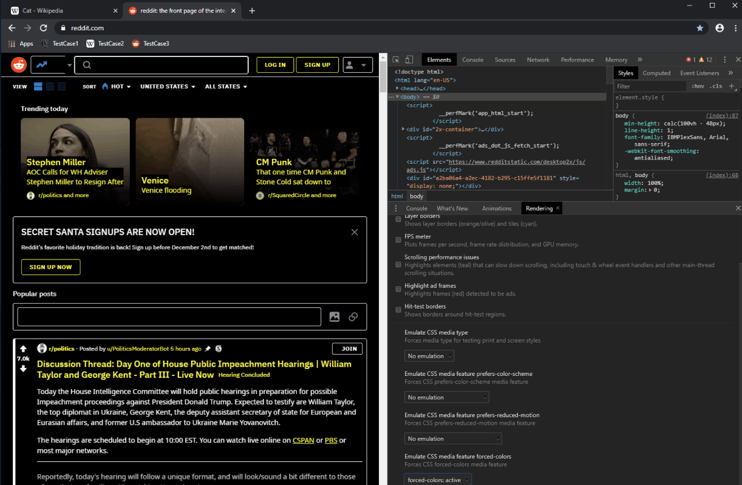Enable the FPS meter checkbox
Screen dimensions: 742x485
point(398,240)
